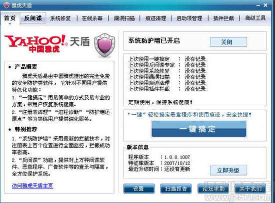Click the 定期使用，保持系统健康 text
This screenshot has height=203, width=275.
coord(160,102)
